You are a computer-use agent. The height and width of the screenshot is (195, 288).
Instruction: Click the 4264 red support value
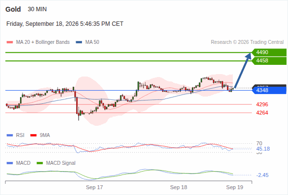(x=262, y=113)
